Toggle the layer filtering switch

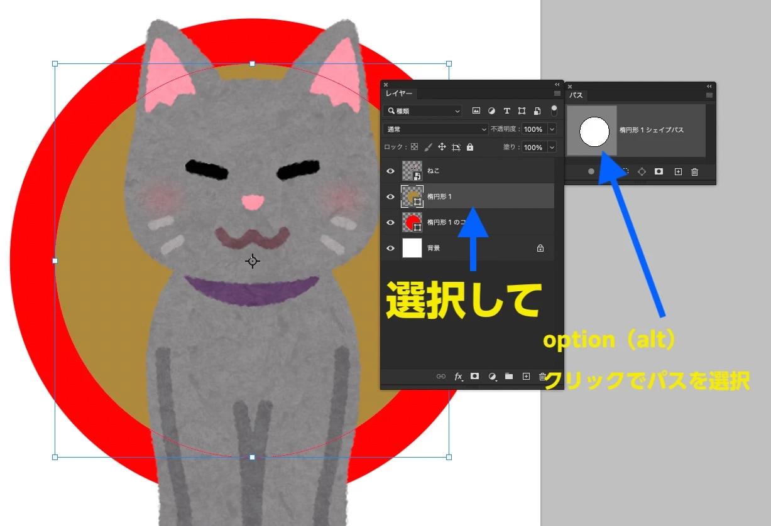pos(554,111)
